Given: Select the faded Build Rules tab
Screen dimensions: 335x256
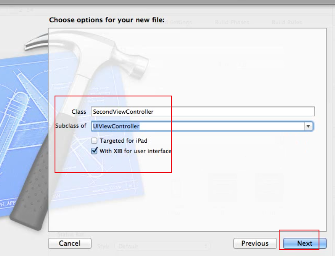Looking at the screenshot, I should 287,22.
